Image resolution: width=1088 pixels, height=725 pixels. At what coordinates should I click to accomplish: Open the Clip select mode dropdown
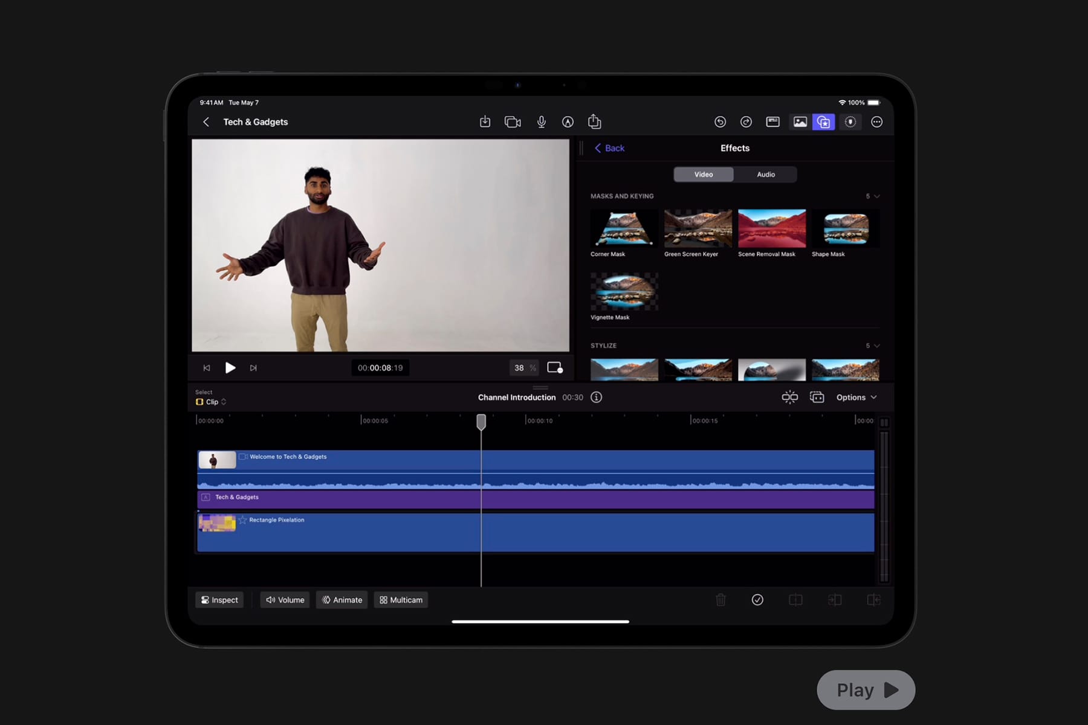(211, 402)
